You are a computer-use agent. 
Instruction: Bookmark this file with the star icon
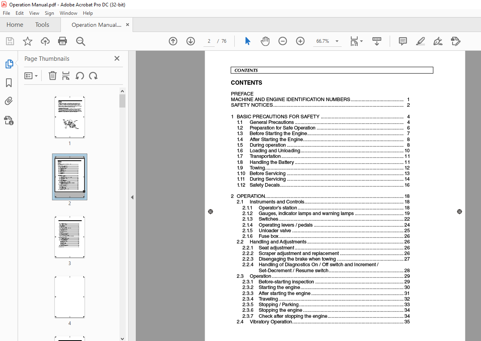point(28,41)
